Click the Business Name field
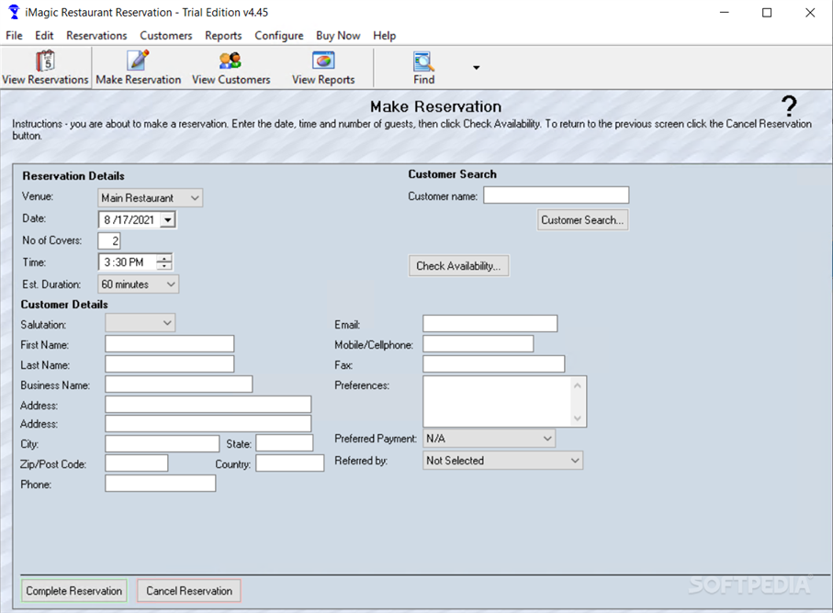This screenshot has width=833, height=613. point(178,385)
